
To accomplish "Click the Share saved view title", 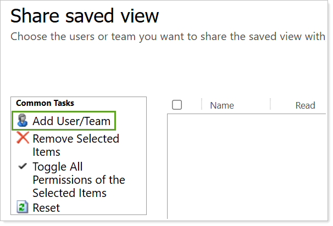I will [x=85, y=15].
